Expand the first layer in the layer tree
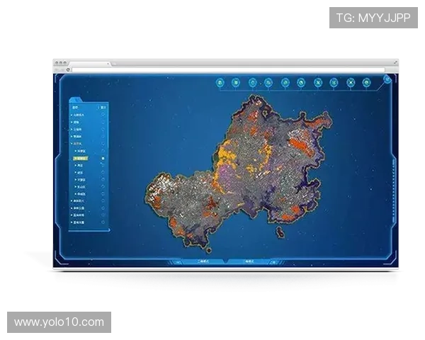This screenshot has width=425, height=340. pyautogui.click(x=72, y=115)
